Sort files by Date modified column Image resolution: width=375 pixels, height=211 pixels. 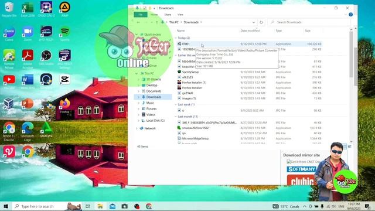coord(250,30)
